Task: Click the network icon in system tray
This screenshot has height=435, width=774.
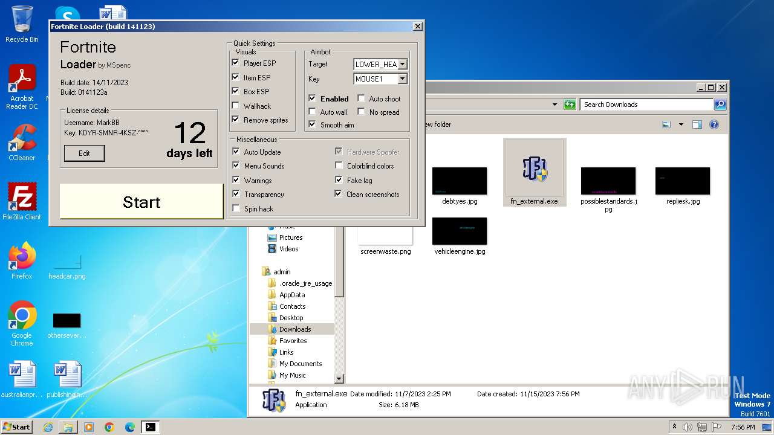Action: pos(702,427)
